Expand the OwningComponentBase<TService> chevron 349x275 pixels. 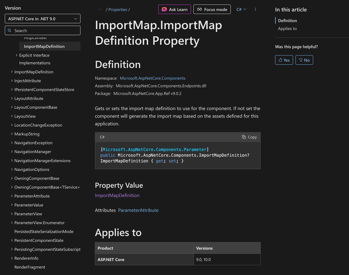12,187
